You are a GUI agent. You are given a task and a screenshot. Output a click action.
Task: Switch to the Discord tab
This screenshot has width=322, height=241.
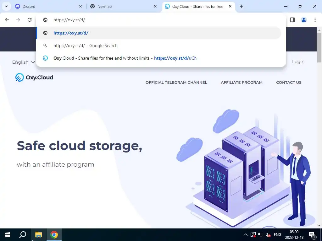(x=48, y=6)
